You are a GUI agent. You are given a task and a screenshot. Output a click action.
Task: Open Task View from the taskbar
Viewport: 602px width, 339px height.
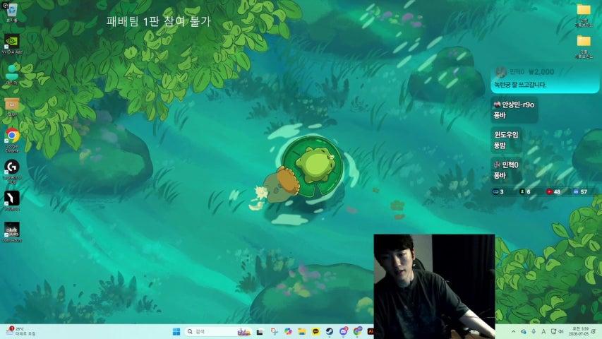click(x=260, y=332)
